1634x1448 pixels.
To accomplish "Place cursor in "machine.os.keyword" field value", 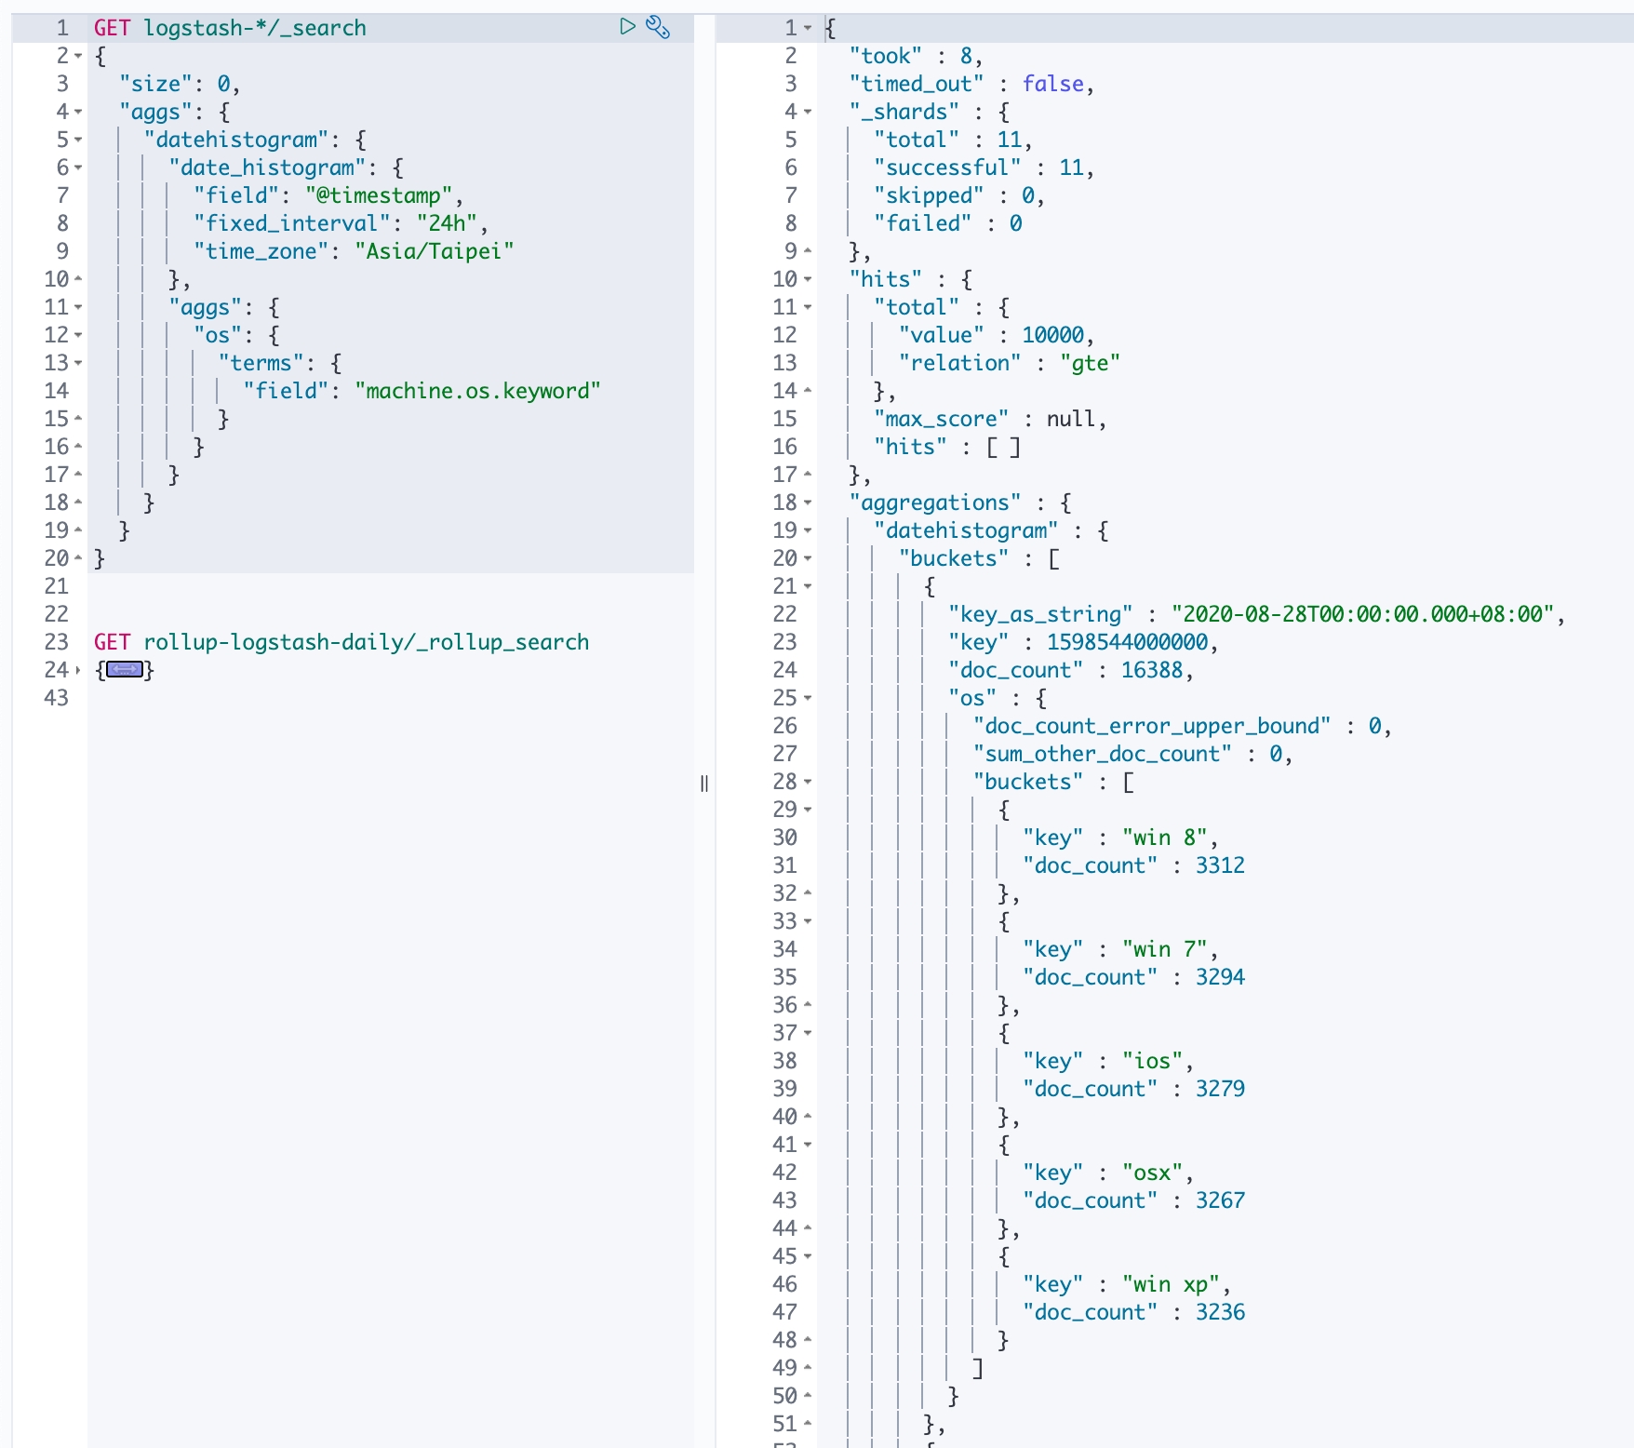I will pos(477,391).
